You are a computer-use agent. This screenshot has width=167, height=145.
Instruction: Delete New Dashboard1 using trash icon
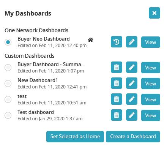pos(117,83)
